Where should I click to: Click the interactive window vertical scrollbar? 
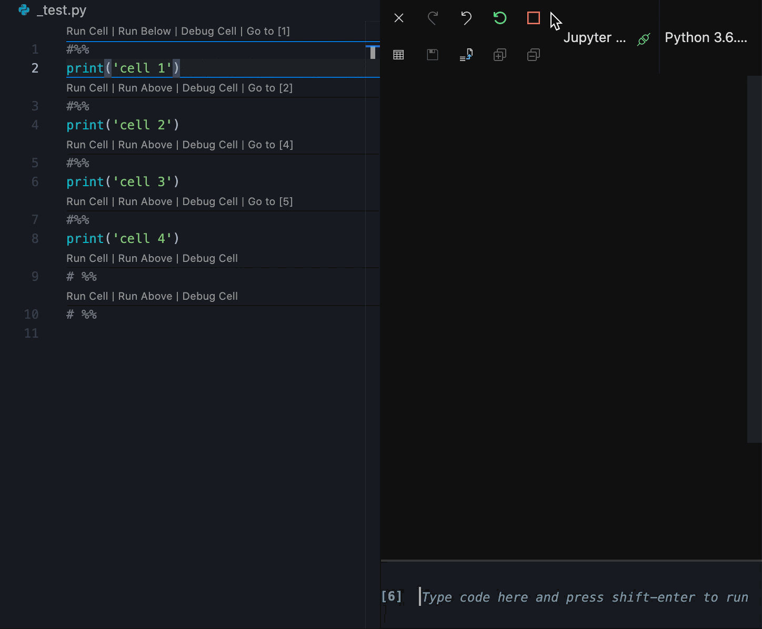click(x=754, y=259)
